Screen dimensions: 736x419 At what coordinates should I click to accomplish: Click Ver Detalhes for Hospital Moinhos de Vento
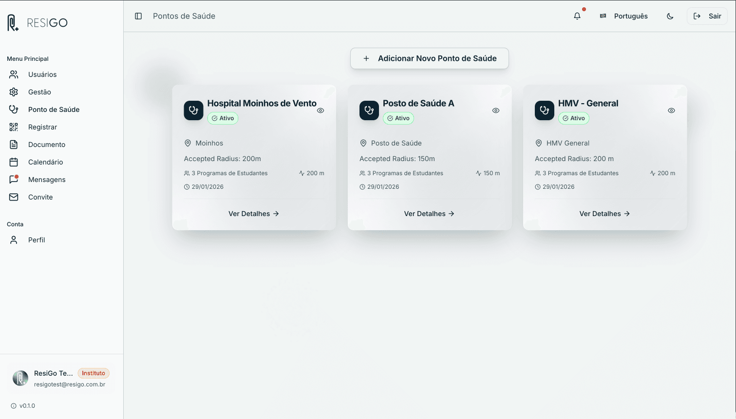tap(254, 214)
